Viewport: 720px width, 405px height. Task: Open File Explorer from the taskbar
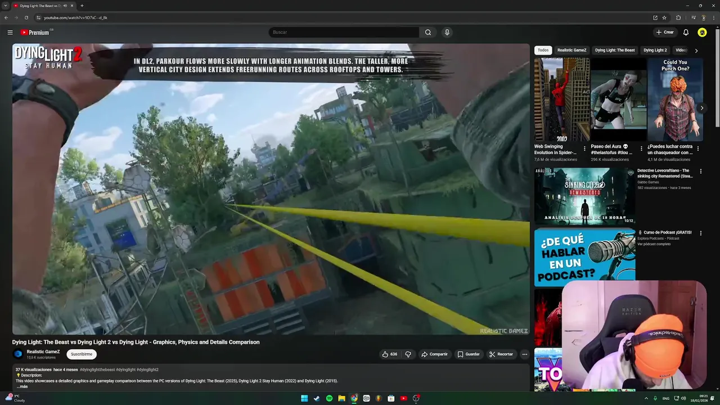point(341,398)
